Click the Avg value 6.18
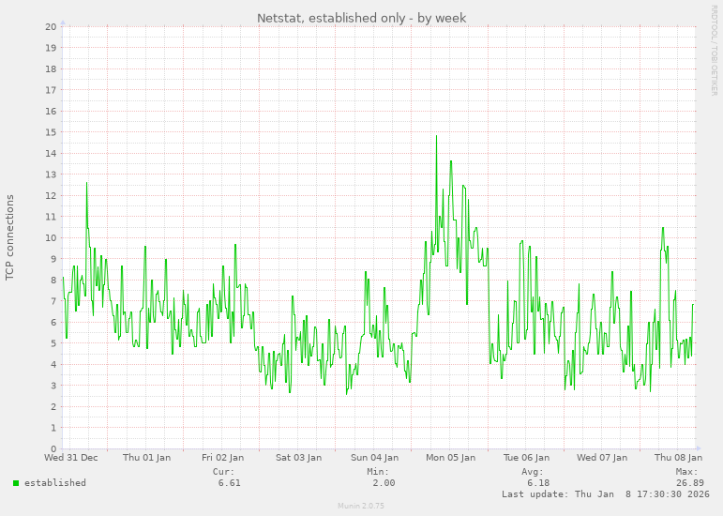This screenshot has width=723, height=516. click(537, 483)
